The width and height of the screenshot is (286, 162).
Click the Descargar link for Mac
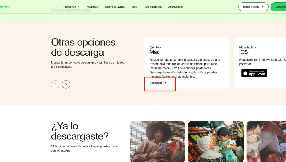coord(156,83)
